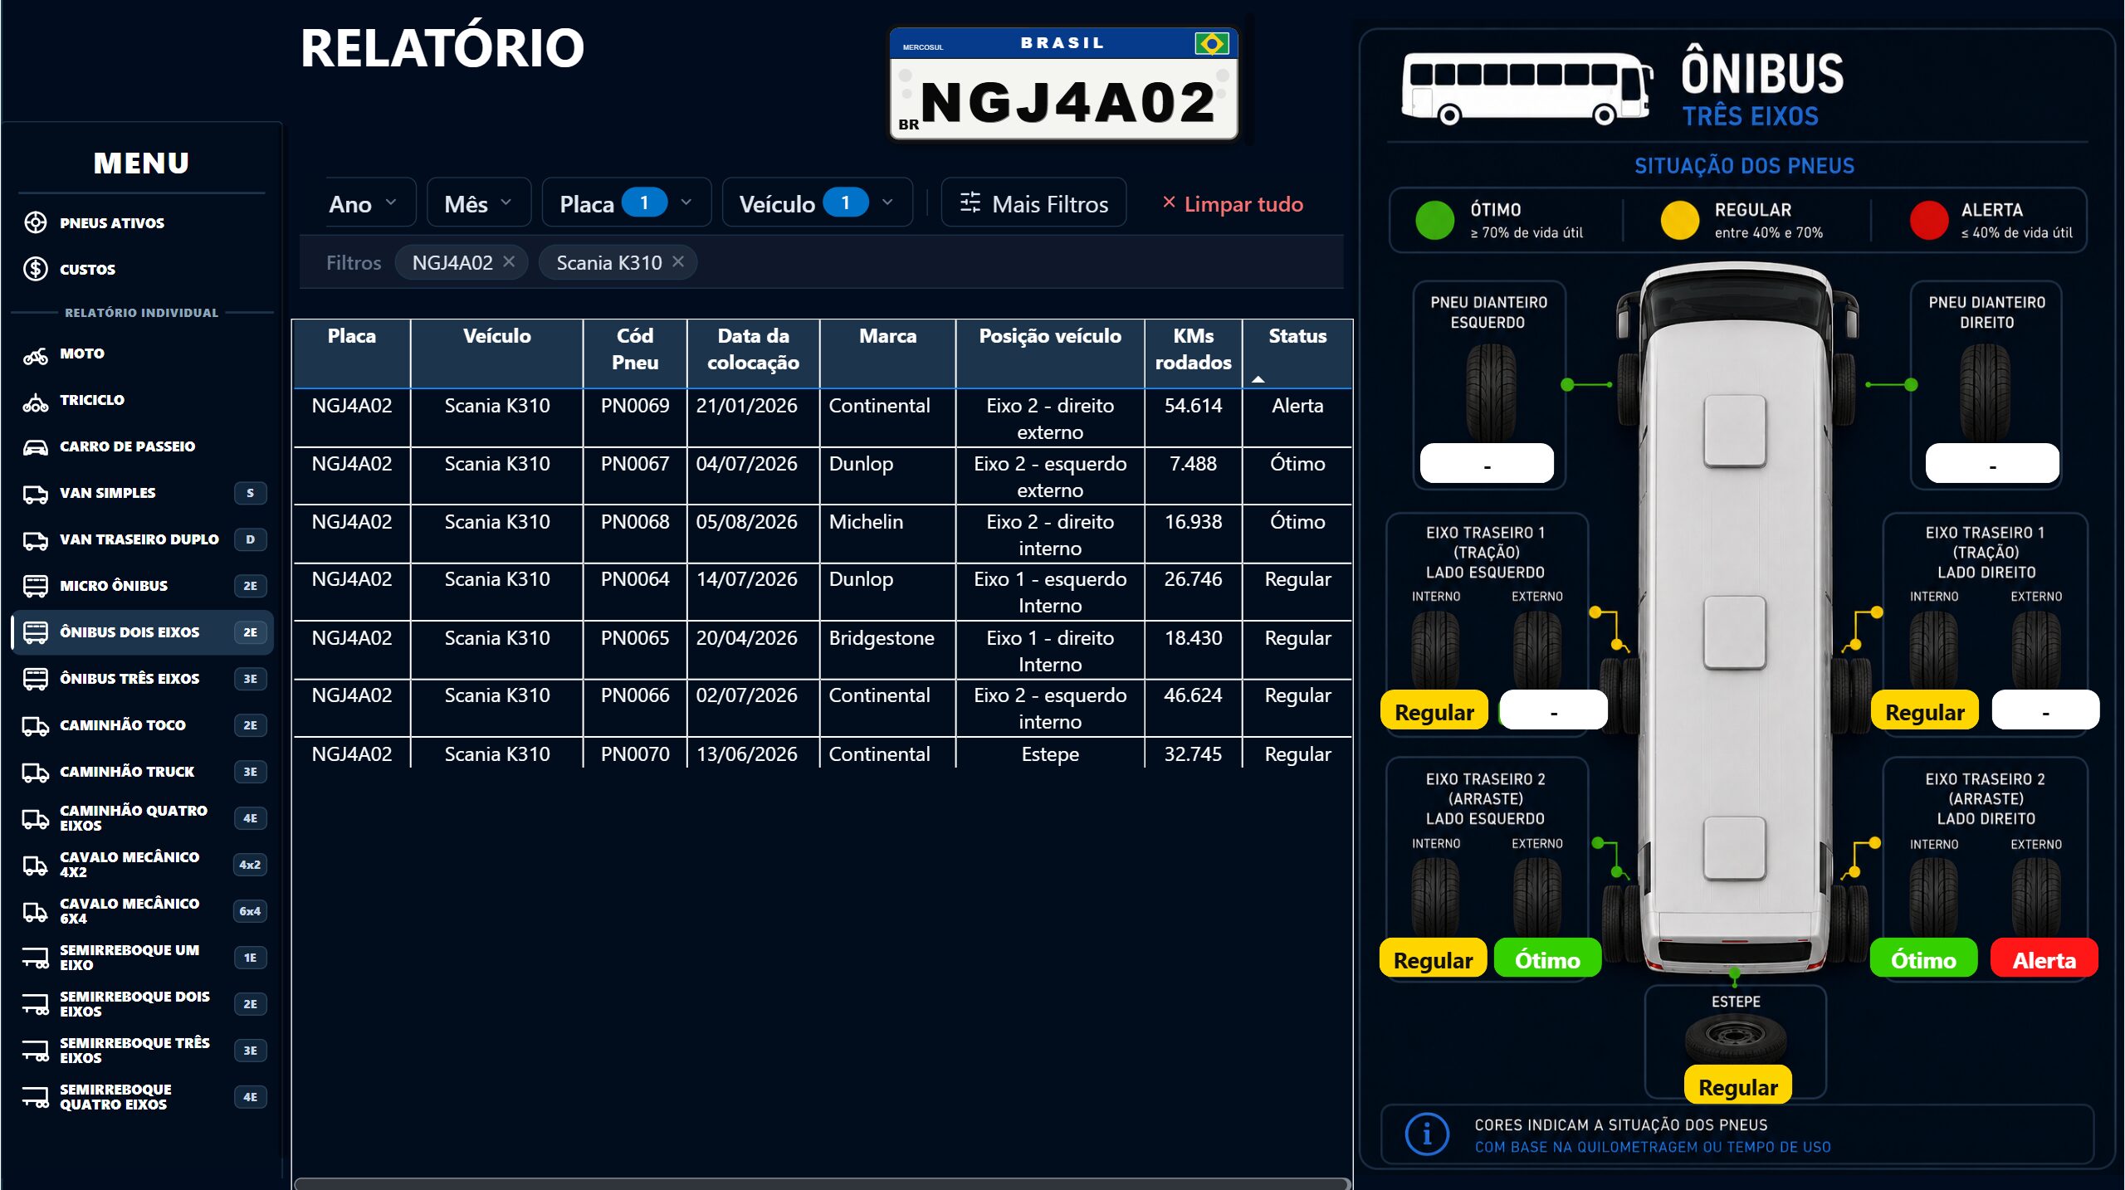2125x1190 pixels.
Task: Click the Custos dollar icon
Action: pyautogui.click(x=36, y=269)
